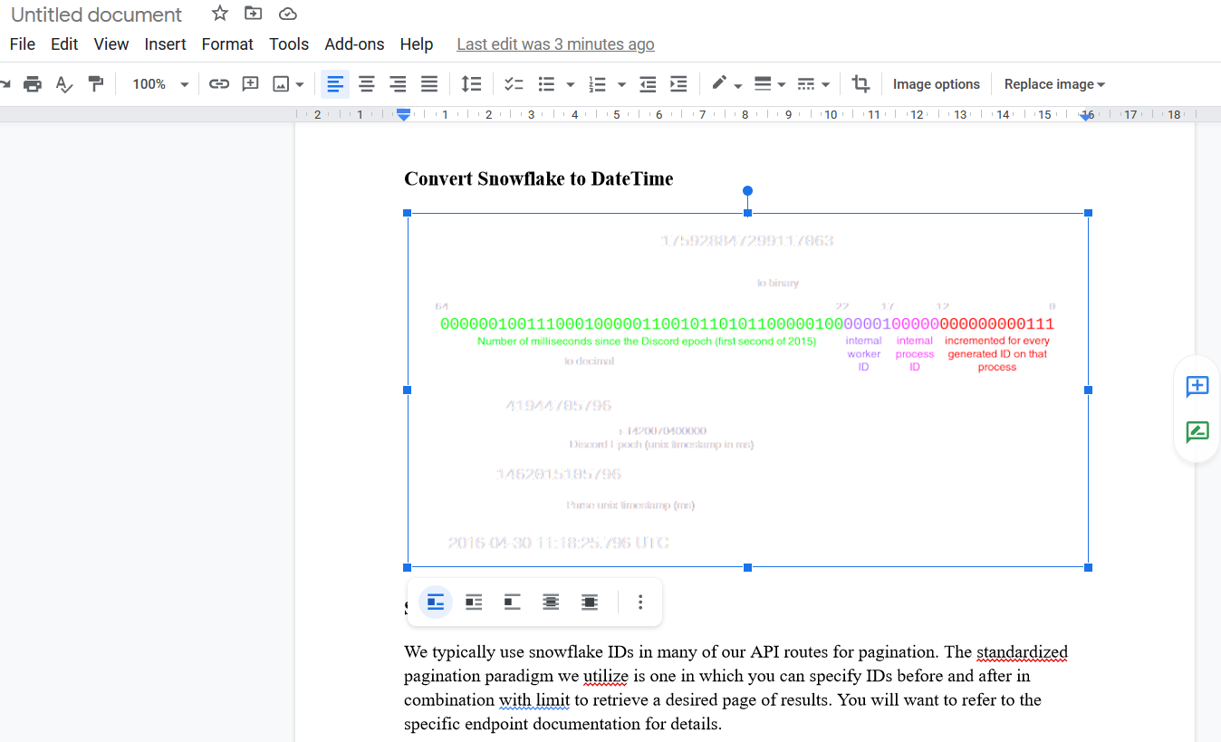Toggle checklist formatting
The width and height of the screenshot is (1221, 742).
[x=514, y=83]
